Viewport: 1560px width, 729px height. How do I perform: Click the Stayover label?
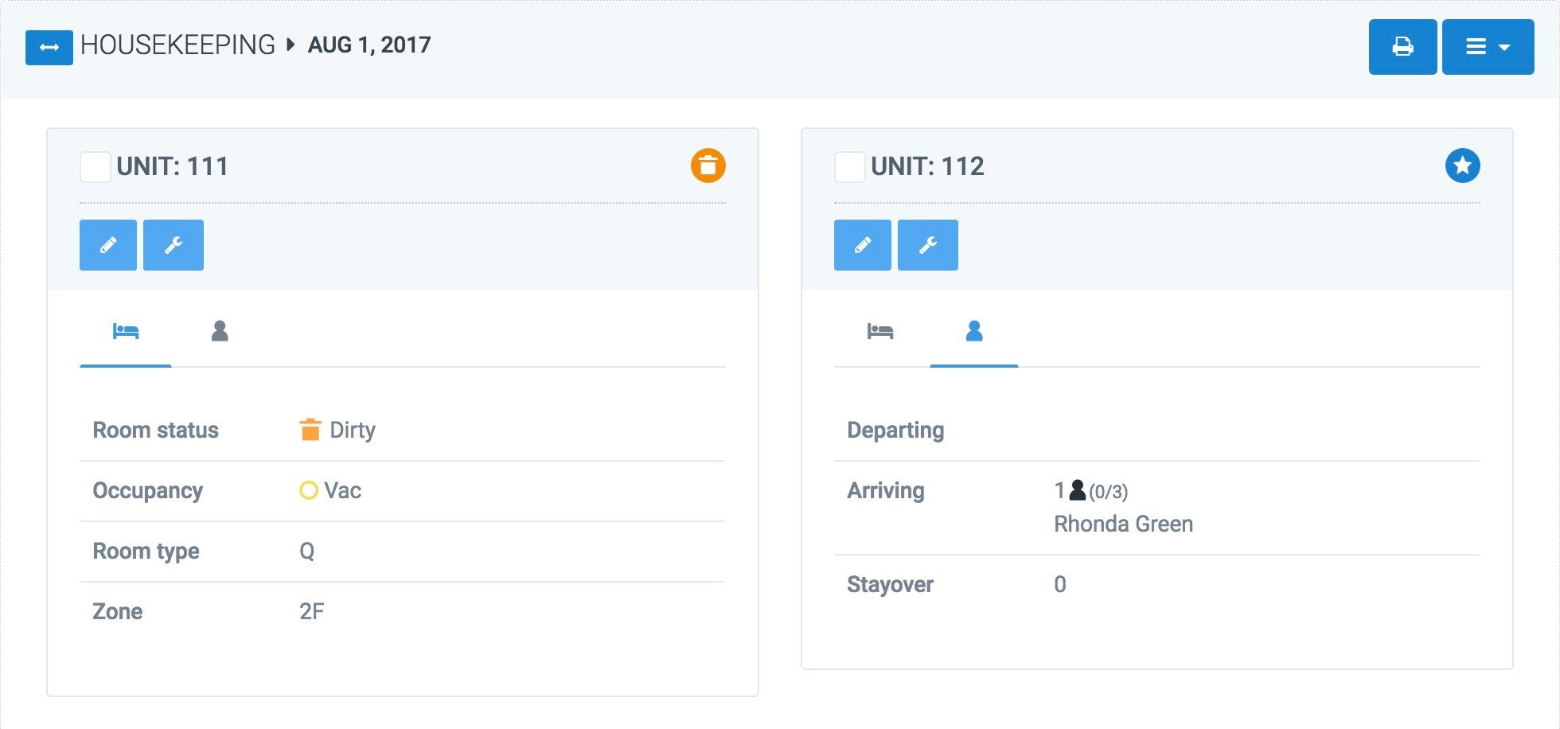click(890, 585)
